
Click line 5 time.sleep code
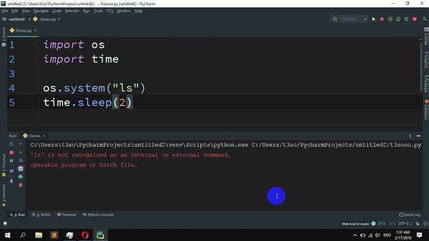point(88,102)
